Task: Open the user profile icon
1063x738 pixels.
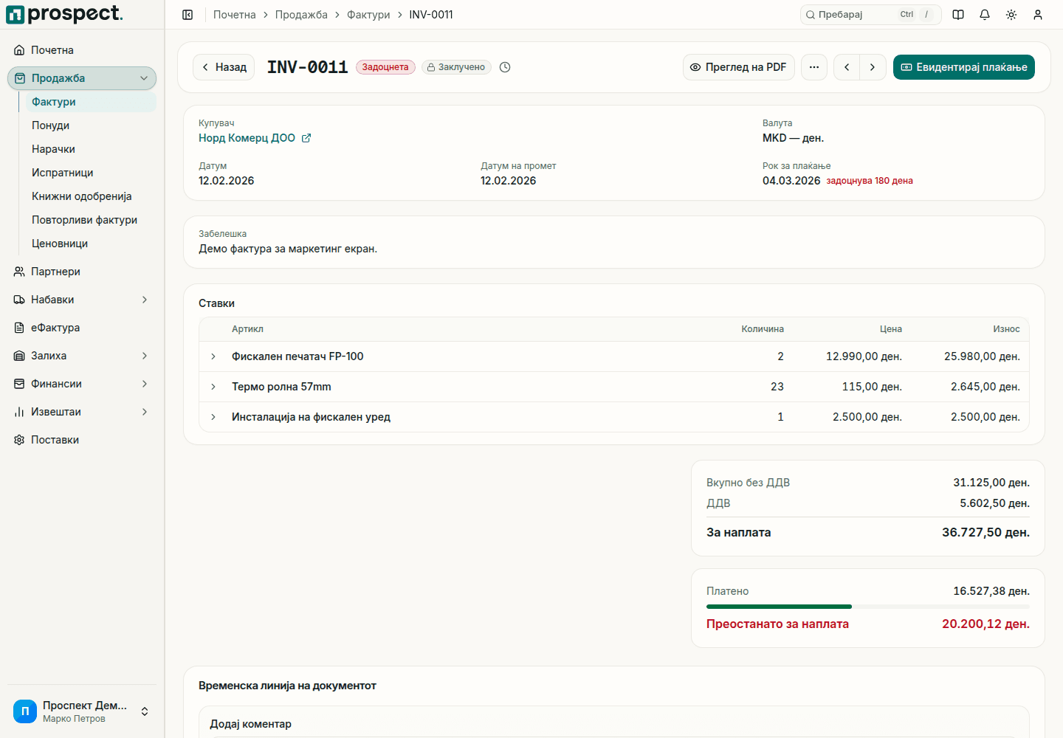Action: [x=1038, y=15]
